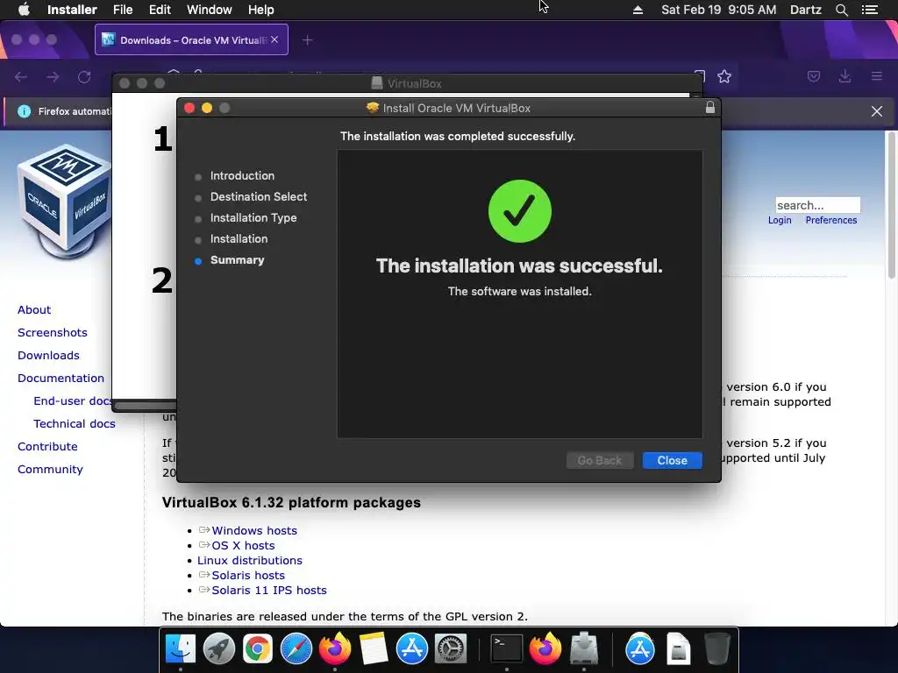Viewport: 898px width, 673px height.
Task: Open Control Center list icon in menu bar
Action: click(x=869, y=10)
